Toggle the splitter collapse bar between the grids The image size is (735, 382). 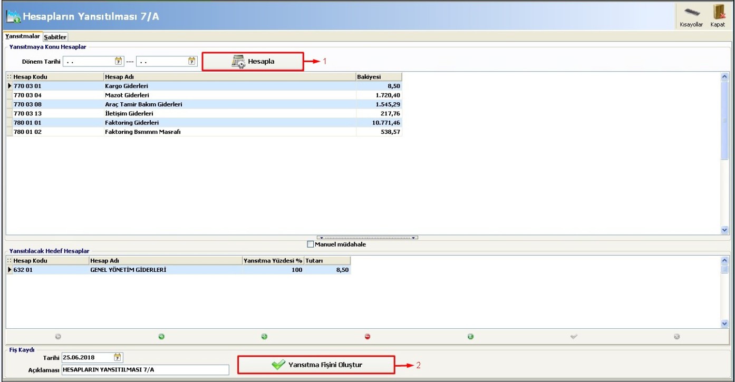367,238
